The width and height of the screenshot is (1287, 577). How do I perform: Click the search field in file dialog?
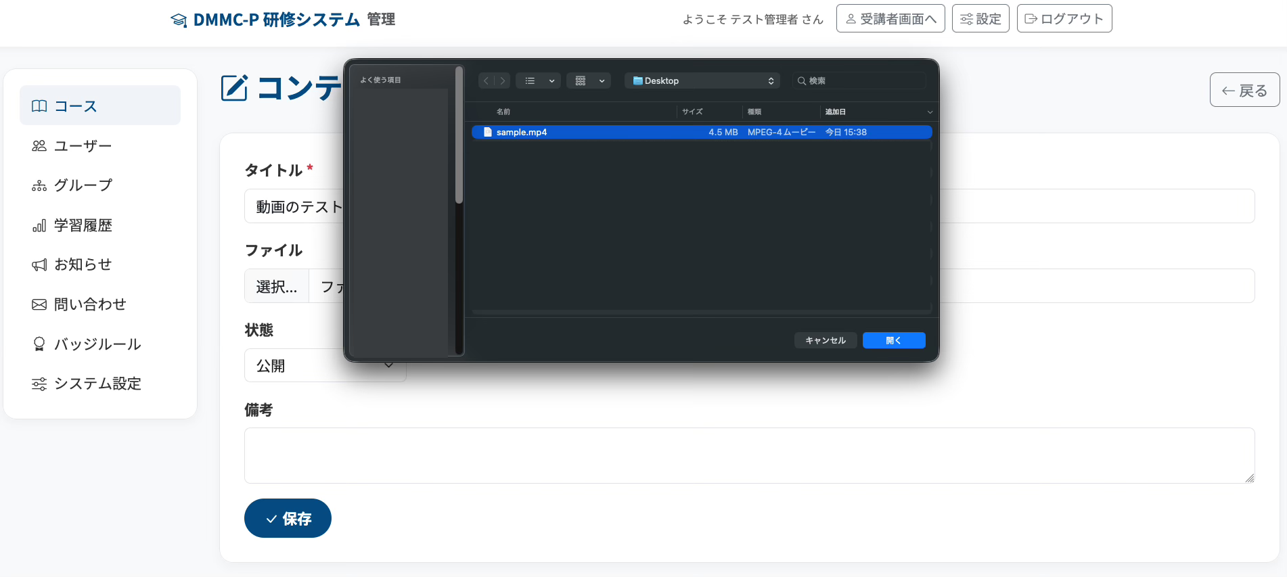[x=859, y=80]
